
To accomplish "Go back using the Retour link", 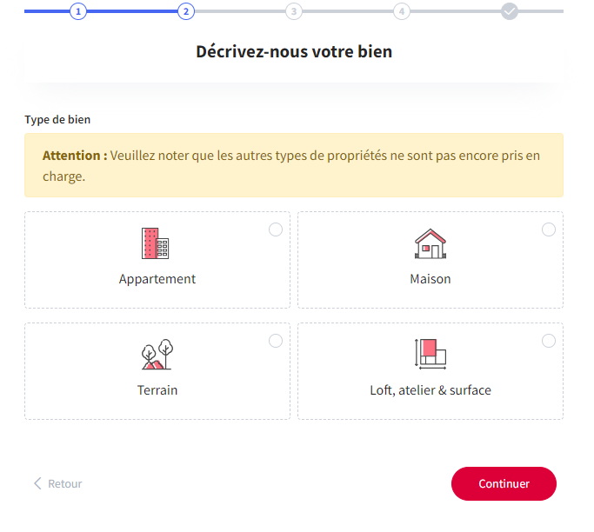I will [64, 483].
